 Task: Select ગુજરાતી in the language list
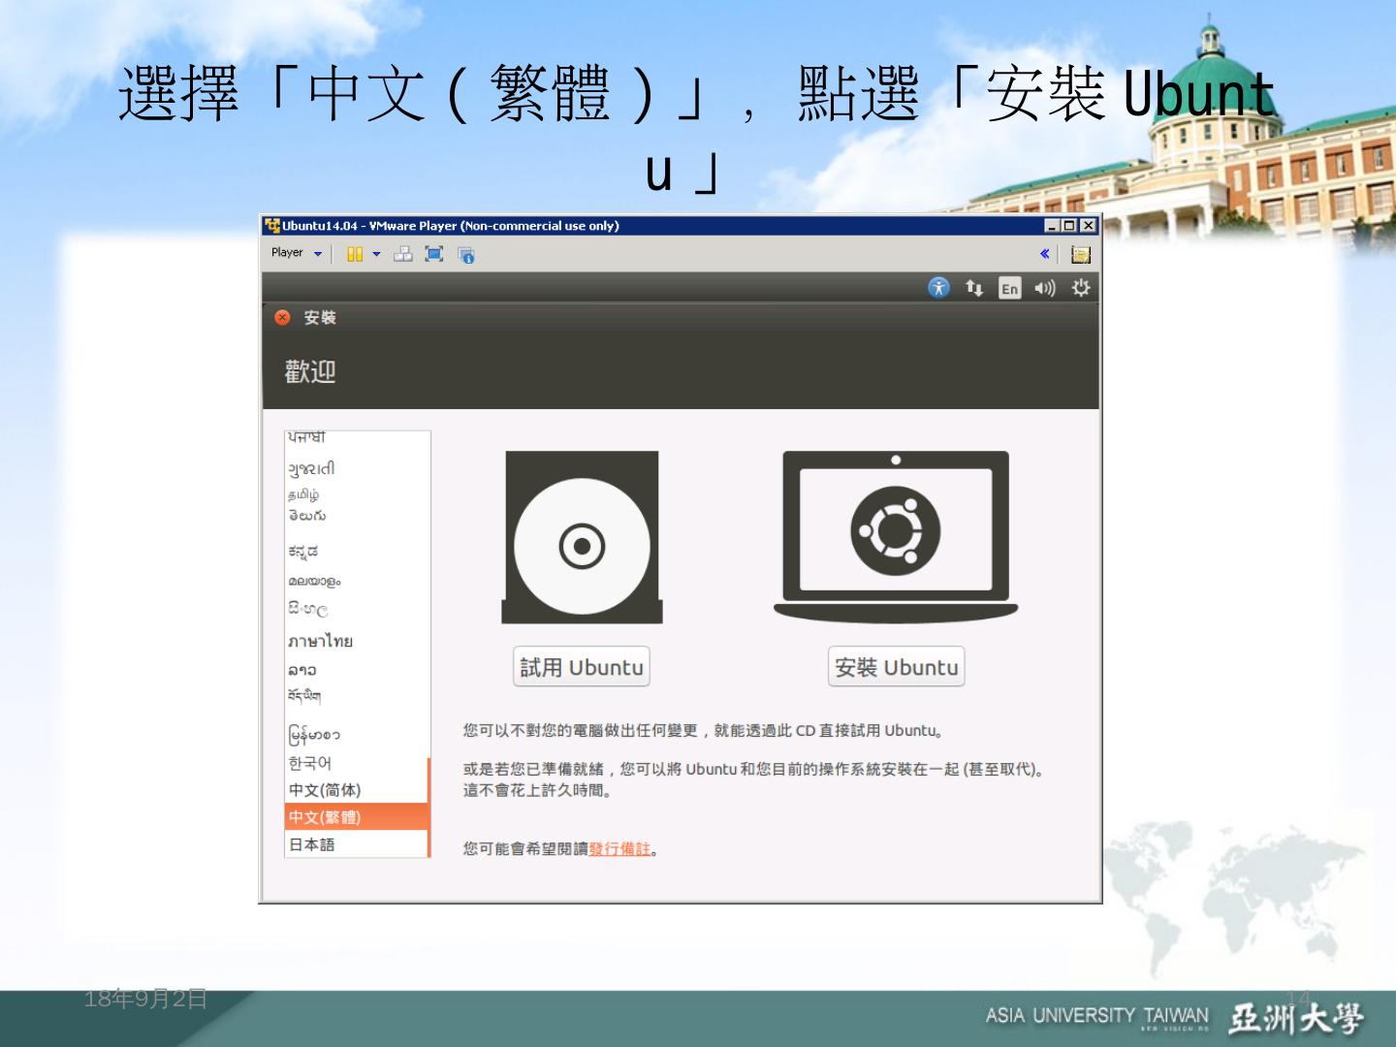pyautogui.click(x=357, y=468)
